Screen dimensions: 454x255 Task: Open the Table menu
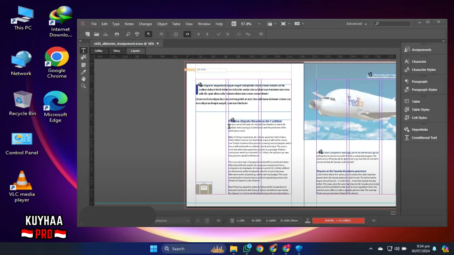coord(176,24)
